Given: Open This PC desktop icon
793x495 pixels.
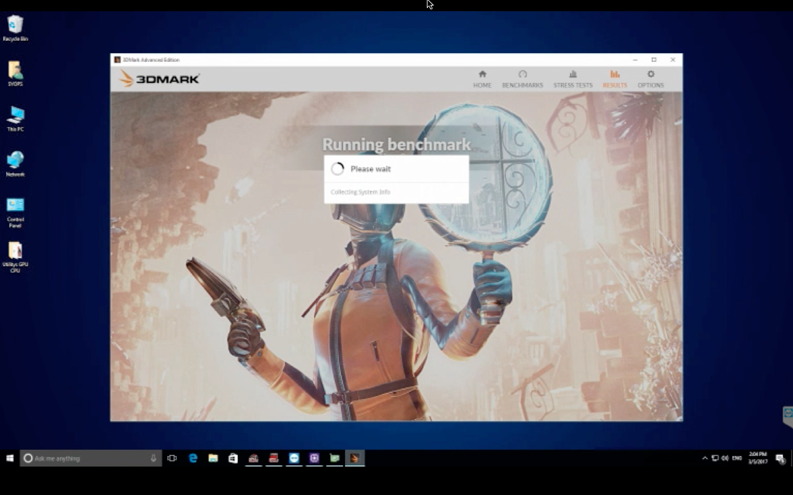Looking at the screenshot, I should click(15, 118).
